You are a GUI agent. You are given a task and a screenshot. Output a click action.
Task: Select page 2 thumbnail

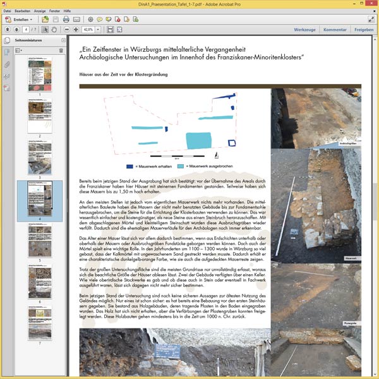40,116
